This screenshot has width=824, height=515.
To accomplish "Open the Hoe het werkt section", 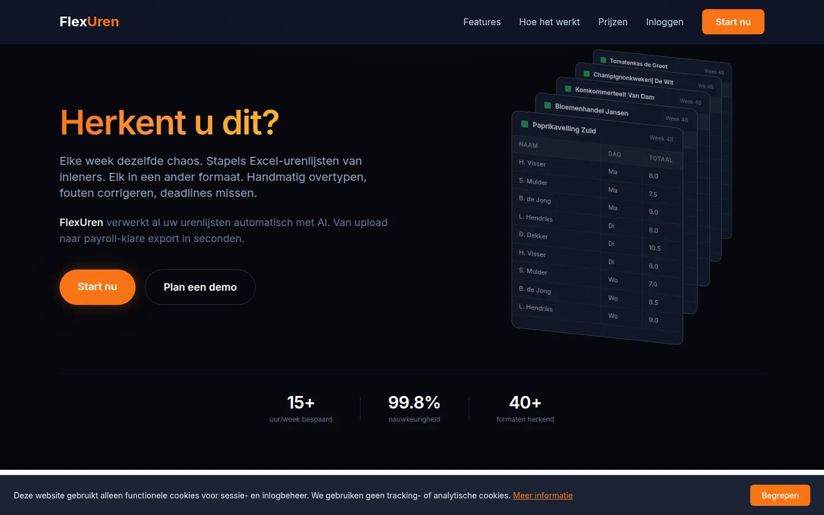I will pos(549,22).
